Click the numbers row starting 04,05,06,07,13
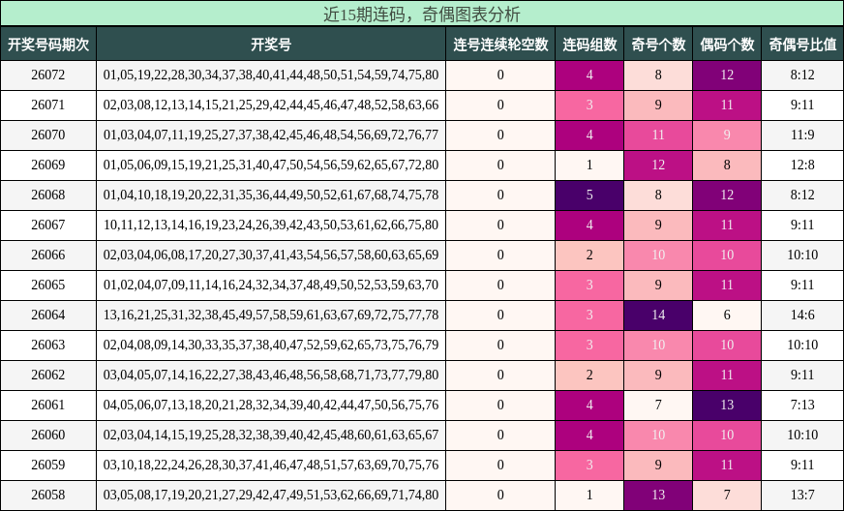This screenshot has width=844, height=511. tap(271, 405)
